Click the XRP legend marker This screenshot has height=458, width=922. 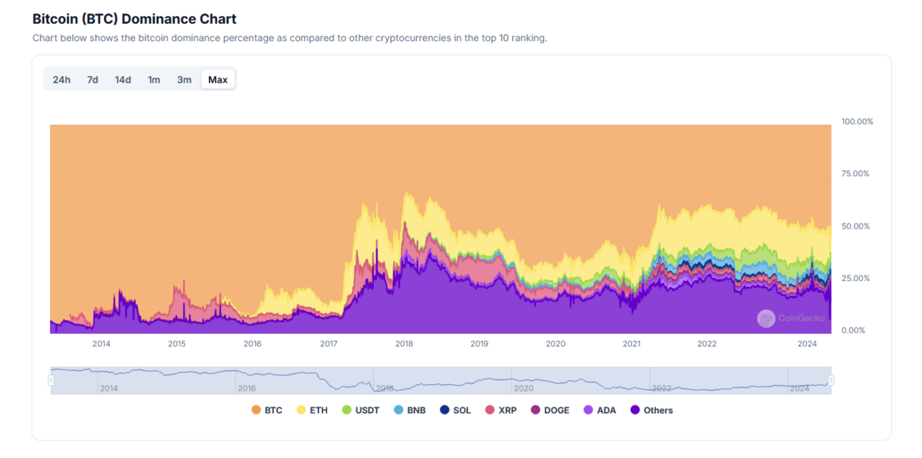(490, 410)
